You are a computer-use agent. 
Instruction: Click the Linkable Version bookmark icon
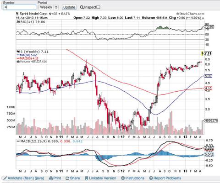pos(87,178)
